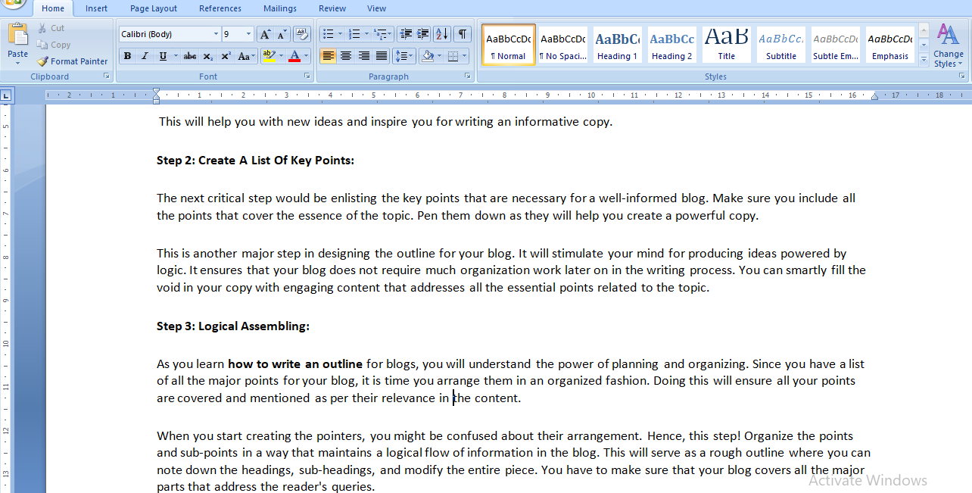Image resolution: width=972 pixels, height=493 pixels.
Task: Select the Italic formatting icon
Action: pyautogui.click(x=144, y=55)
